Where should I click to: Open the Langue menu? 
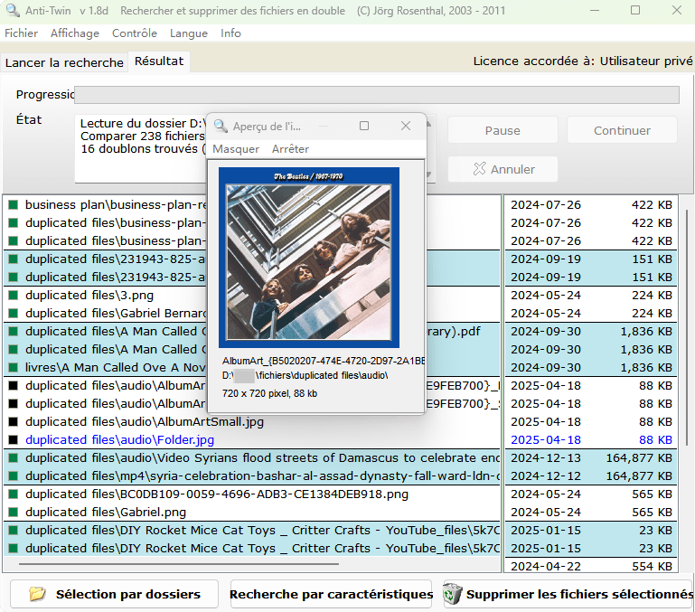click(188, 33)
